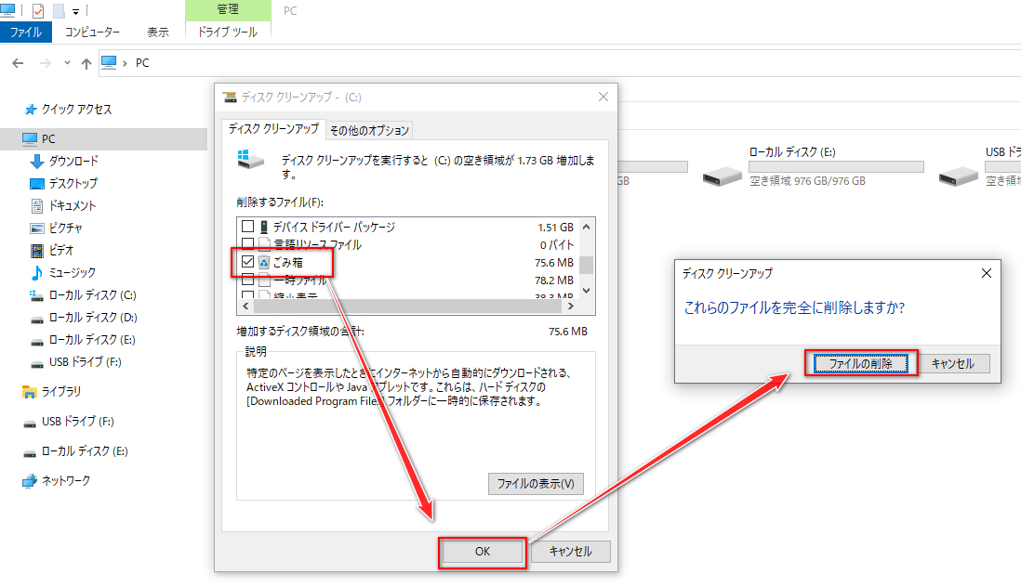Enable デバイス ドライバー パッケージ for cleanup
1021x587 pixels.
pyautogui.click(x=247, y=227)
